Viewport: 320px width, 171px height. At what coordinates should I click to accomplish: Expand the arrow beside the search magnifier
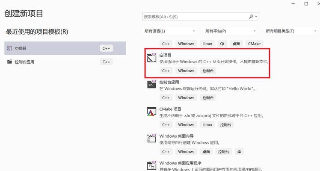[x=256, y=17]
